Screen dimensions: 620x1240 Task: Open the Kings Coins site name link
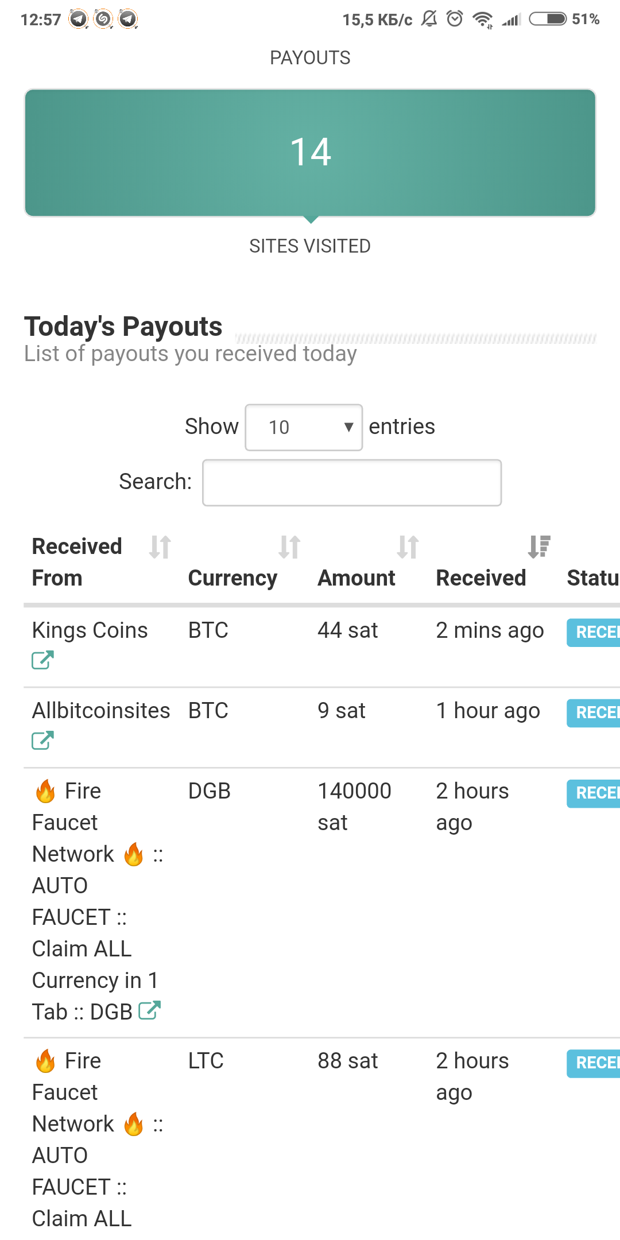pyautogui.click(x=90, y=630)
